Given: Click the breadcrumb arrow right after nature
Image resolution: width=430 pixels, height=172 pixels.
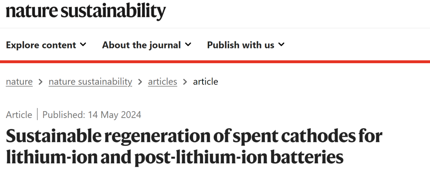Looking at the screenshot, I should coord(41,81).
